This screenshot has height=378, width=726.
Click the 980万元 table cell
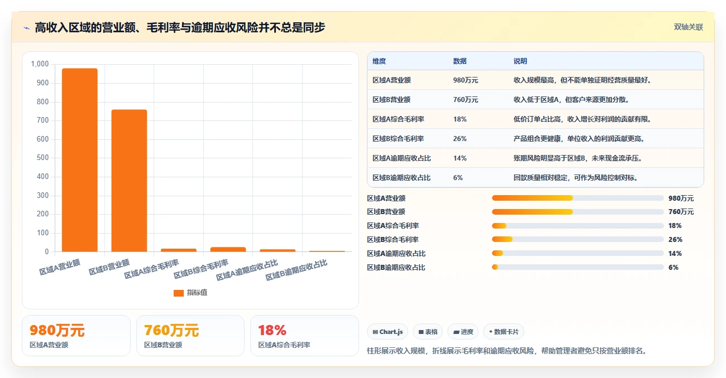click(x=466, y=80)
